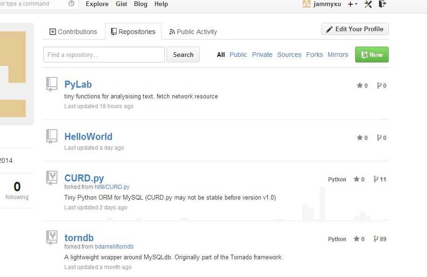Click 'Last updated 2 days ago' text

[96, 208]
